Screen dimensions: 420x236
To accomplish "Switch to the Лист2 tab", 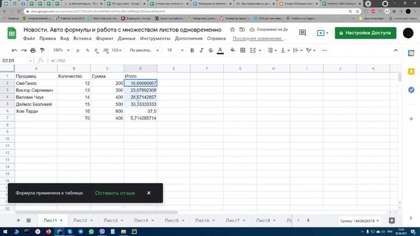I will [x=83, y=220].
